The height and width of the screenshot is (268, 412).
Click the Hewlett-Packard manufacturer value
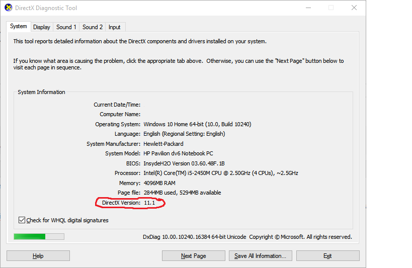(163, 144)
